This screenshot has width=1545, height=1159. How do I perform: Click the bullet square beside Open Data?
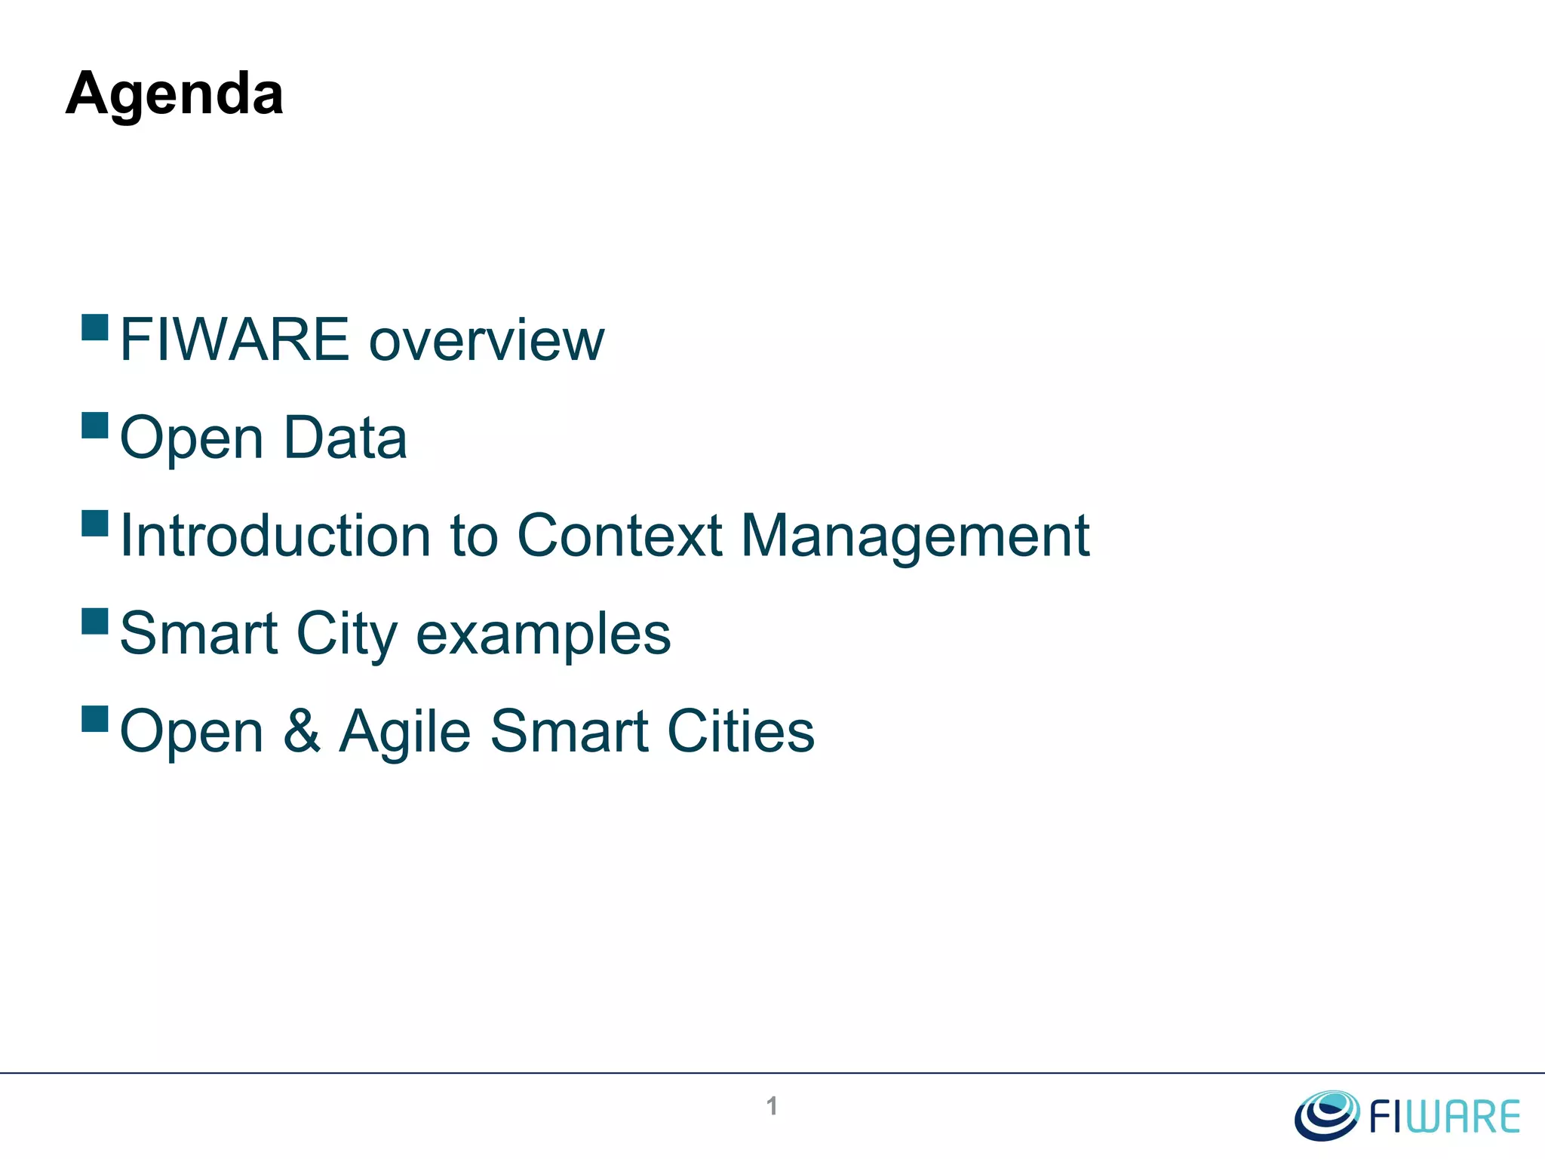[95, 426]
